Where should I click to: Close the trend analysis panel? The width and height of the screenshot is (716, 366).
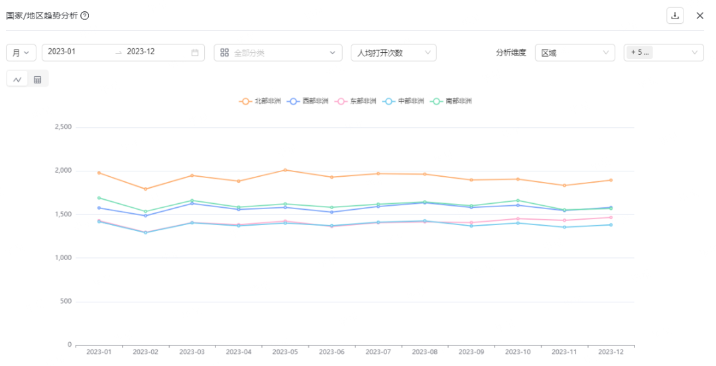click(x=699, y=16)
